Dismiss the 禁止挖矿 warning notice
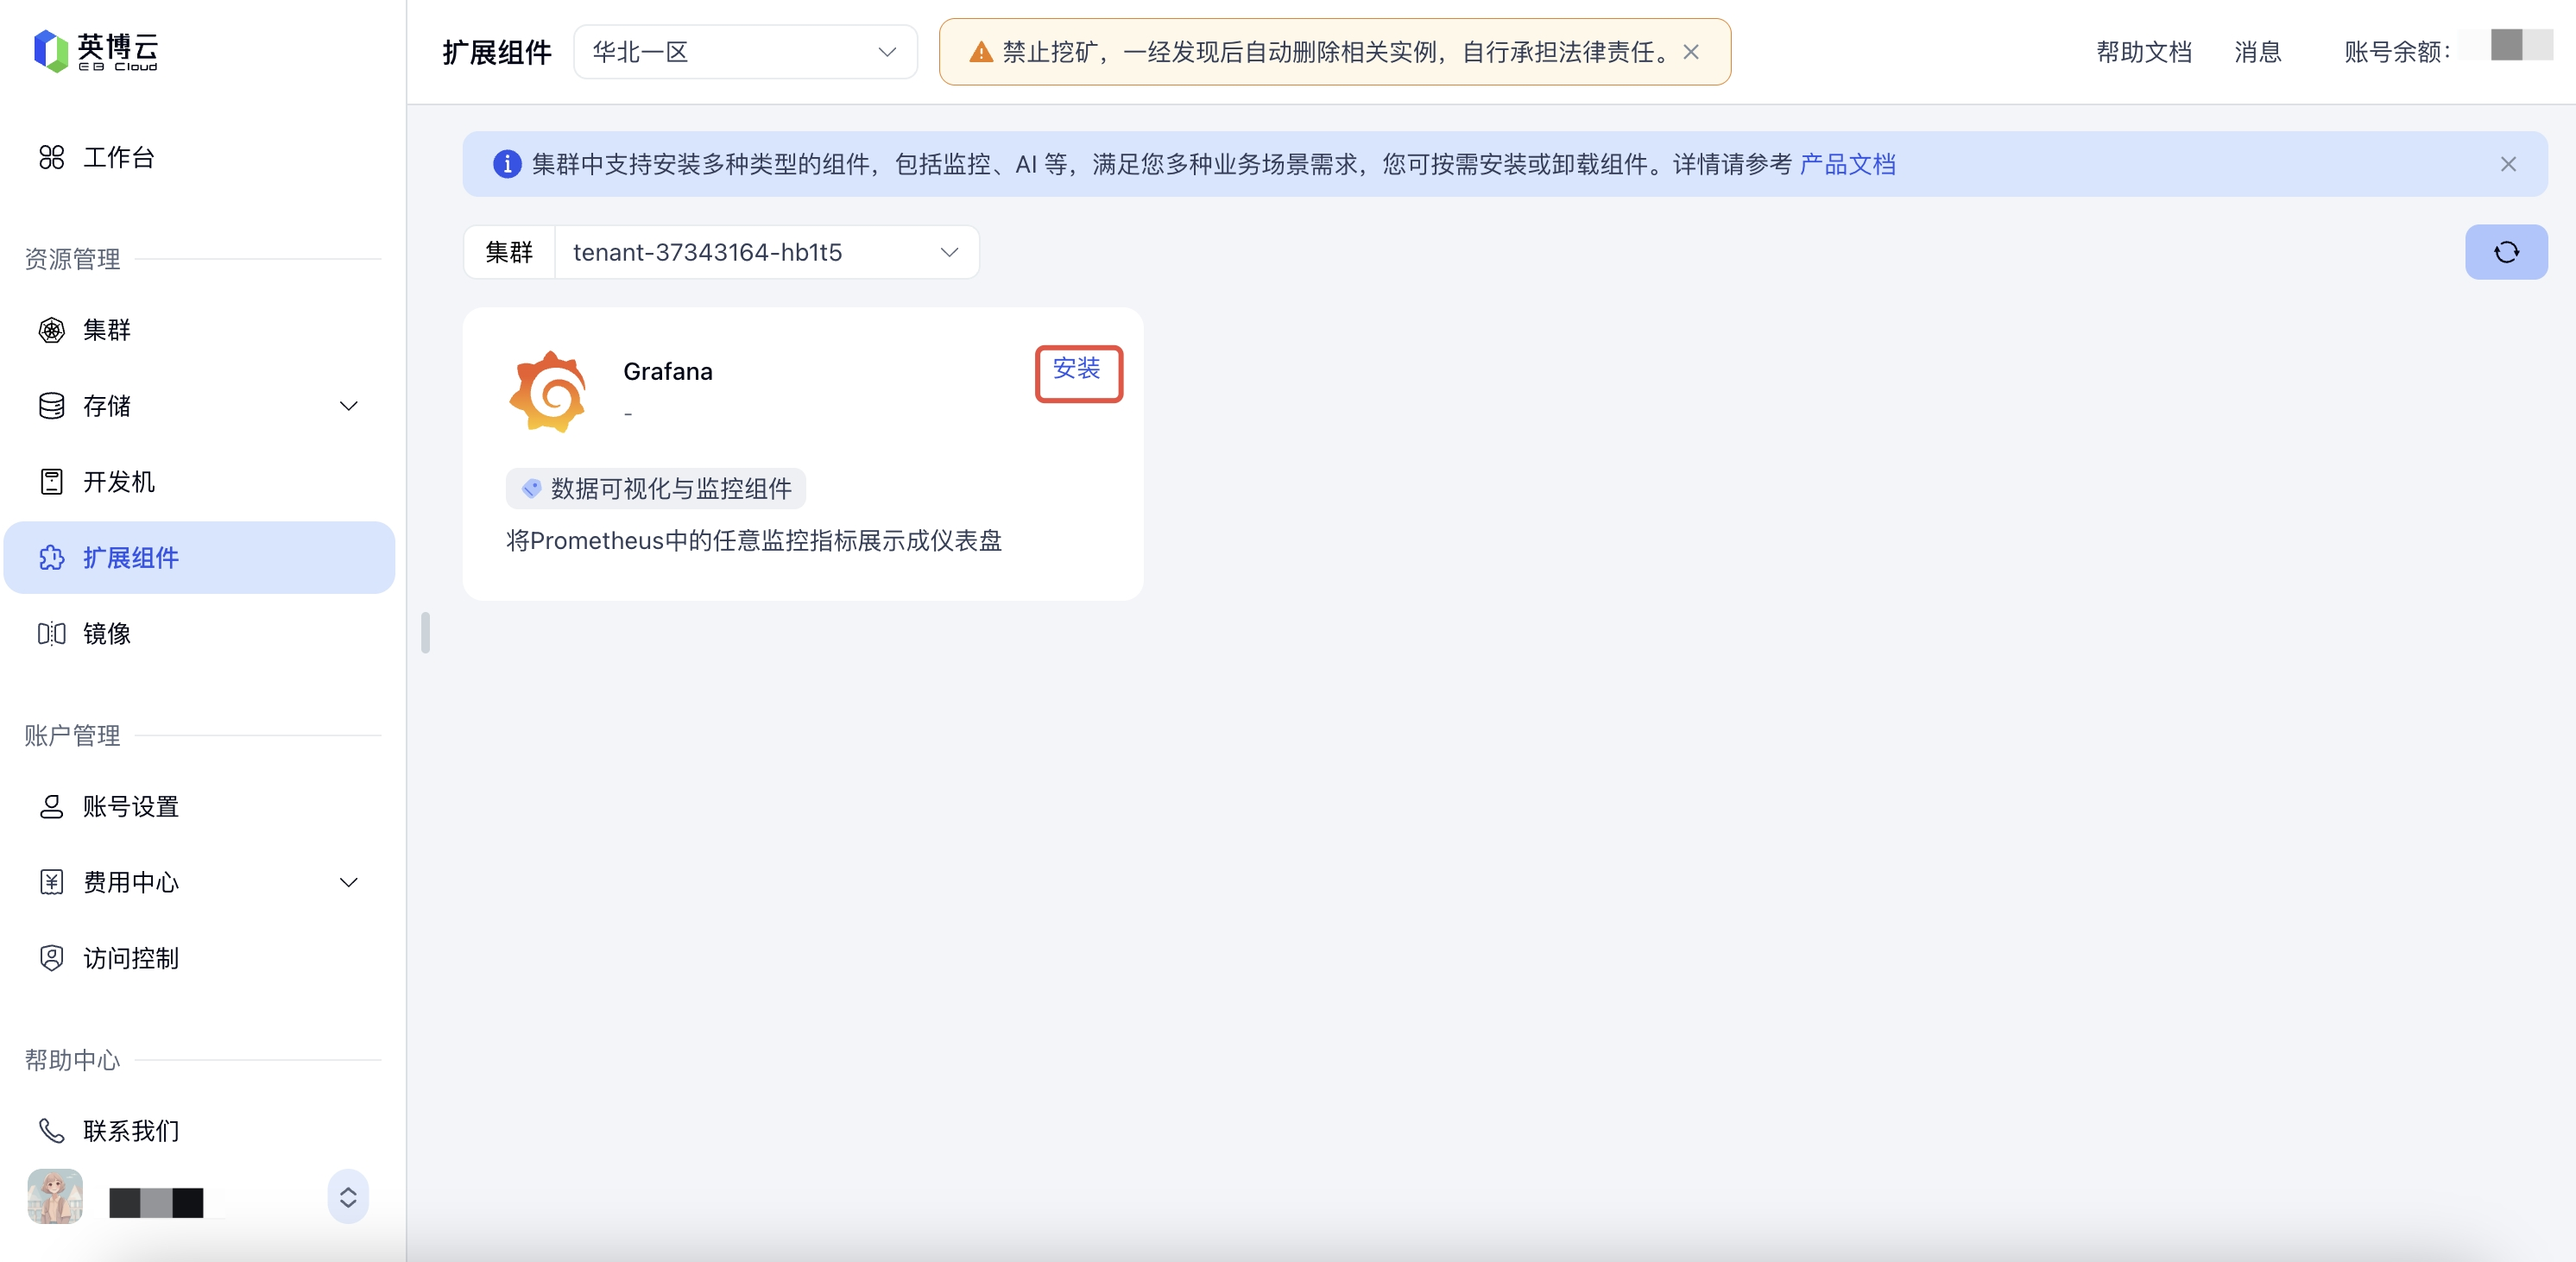The height and width of the screenshot is (1262, 2576). [x=1690, y=52]
